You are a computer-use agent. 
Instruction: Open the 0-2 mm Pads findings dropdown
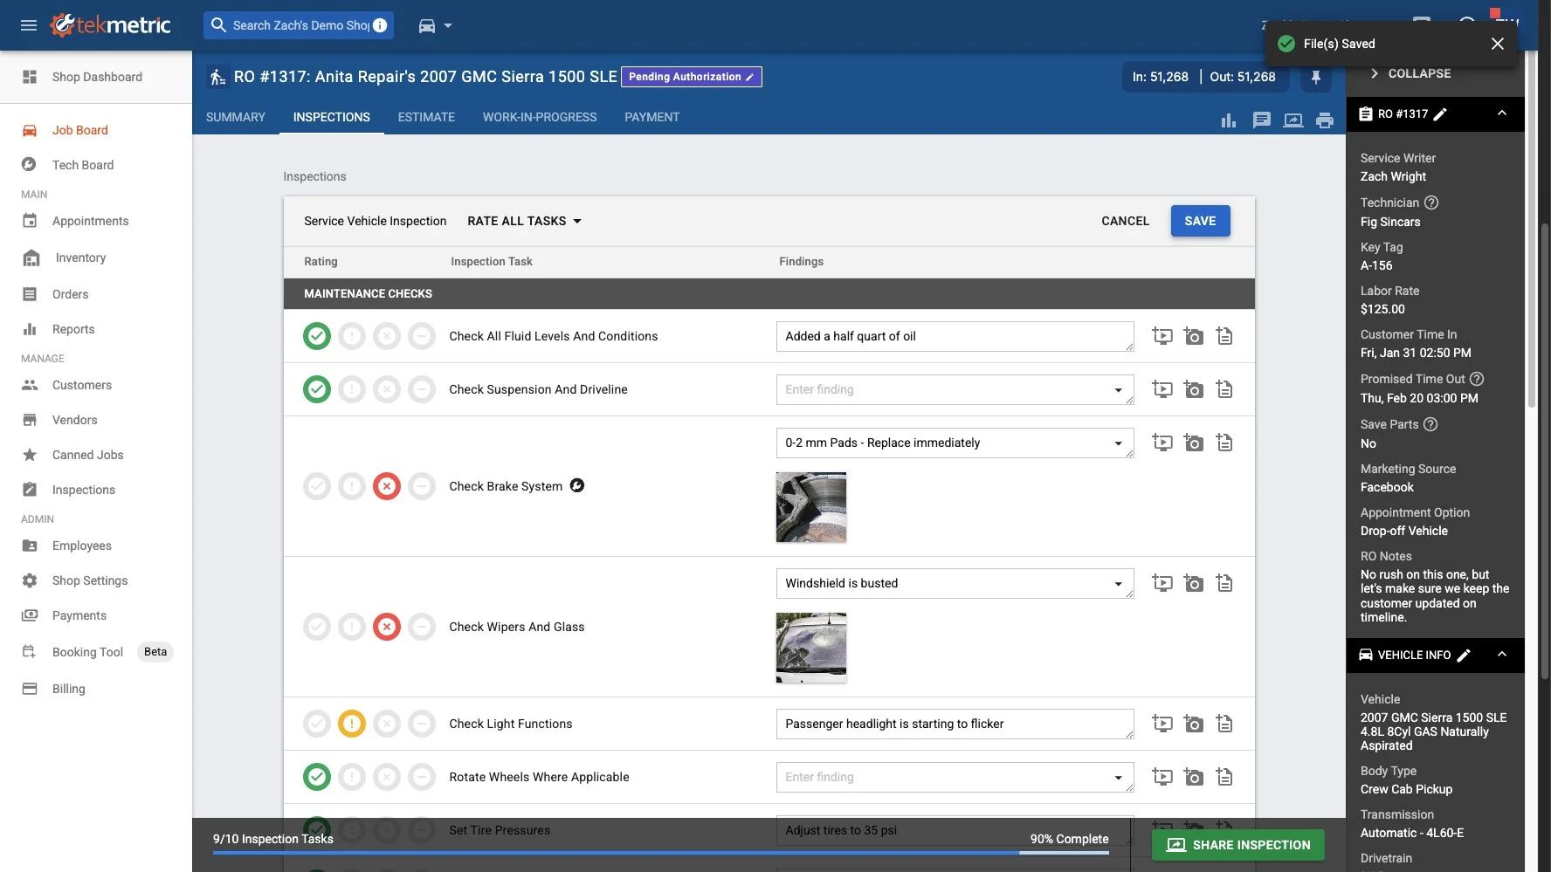click(1118, 443)
